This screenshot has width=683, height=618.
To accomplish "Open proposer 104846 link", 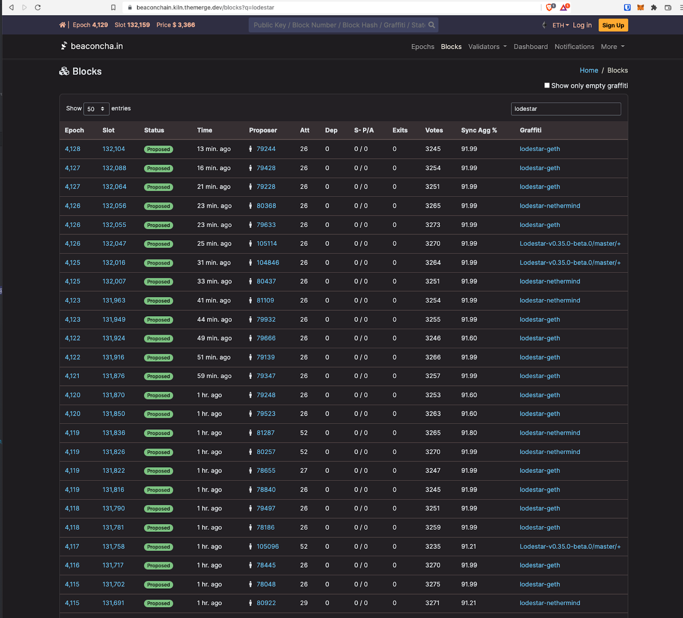I will click(268, 262).
